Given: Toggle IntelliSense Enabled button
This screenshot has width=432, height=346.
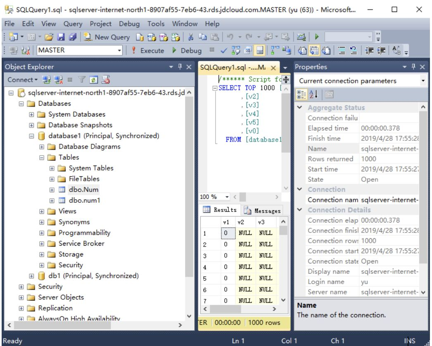Looking at the screenshot, I should pyautogui.click(x=259, y=50).
